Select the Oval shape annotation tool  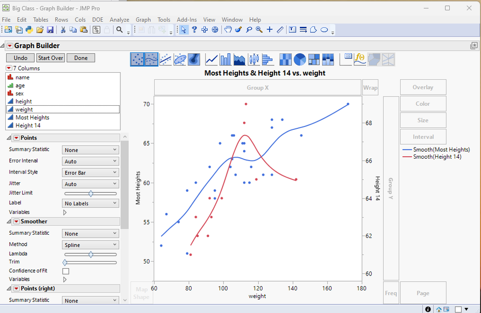point(324,30)
